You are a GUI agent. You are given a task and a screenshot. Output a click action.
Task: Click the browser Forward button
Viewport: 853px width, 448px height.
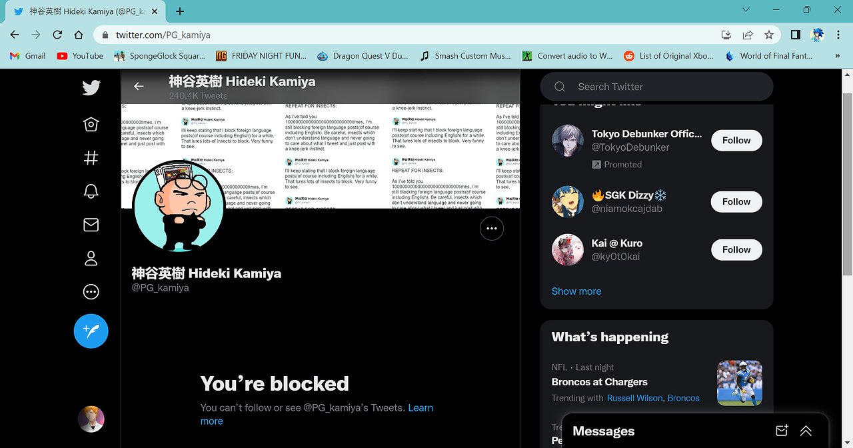36,35
